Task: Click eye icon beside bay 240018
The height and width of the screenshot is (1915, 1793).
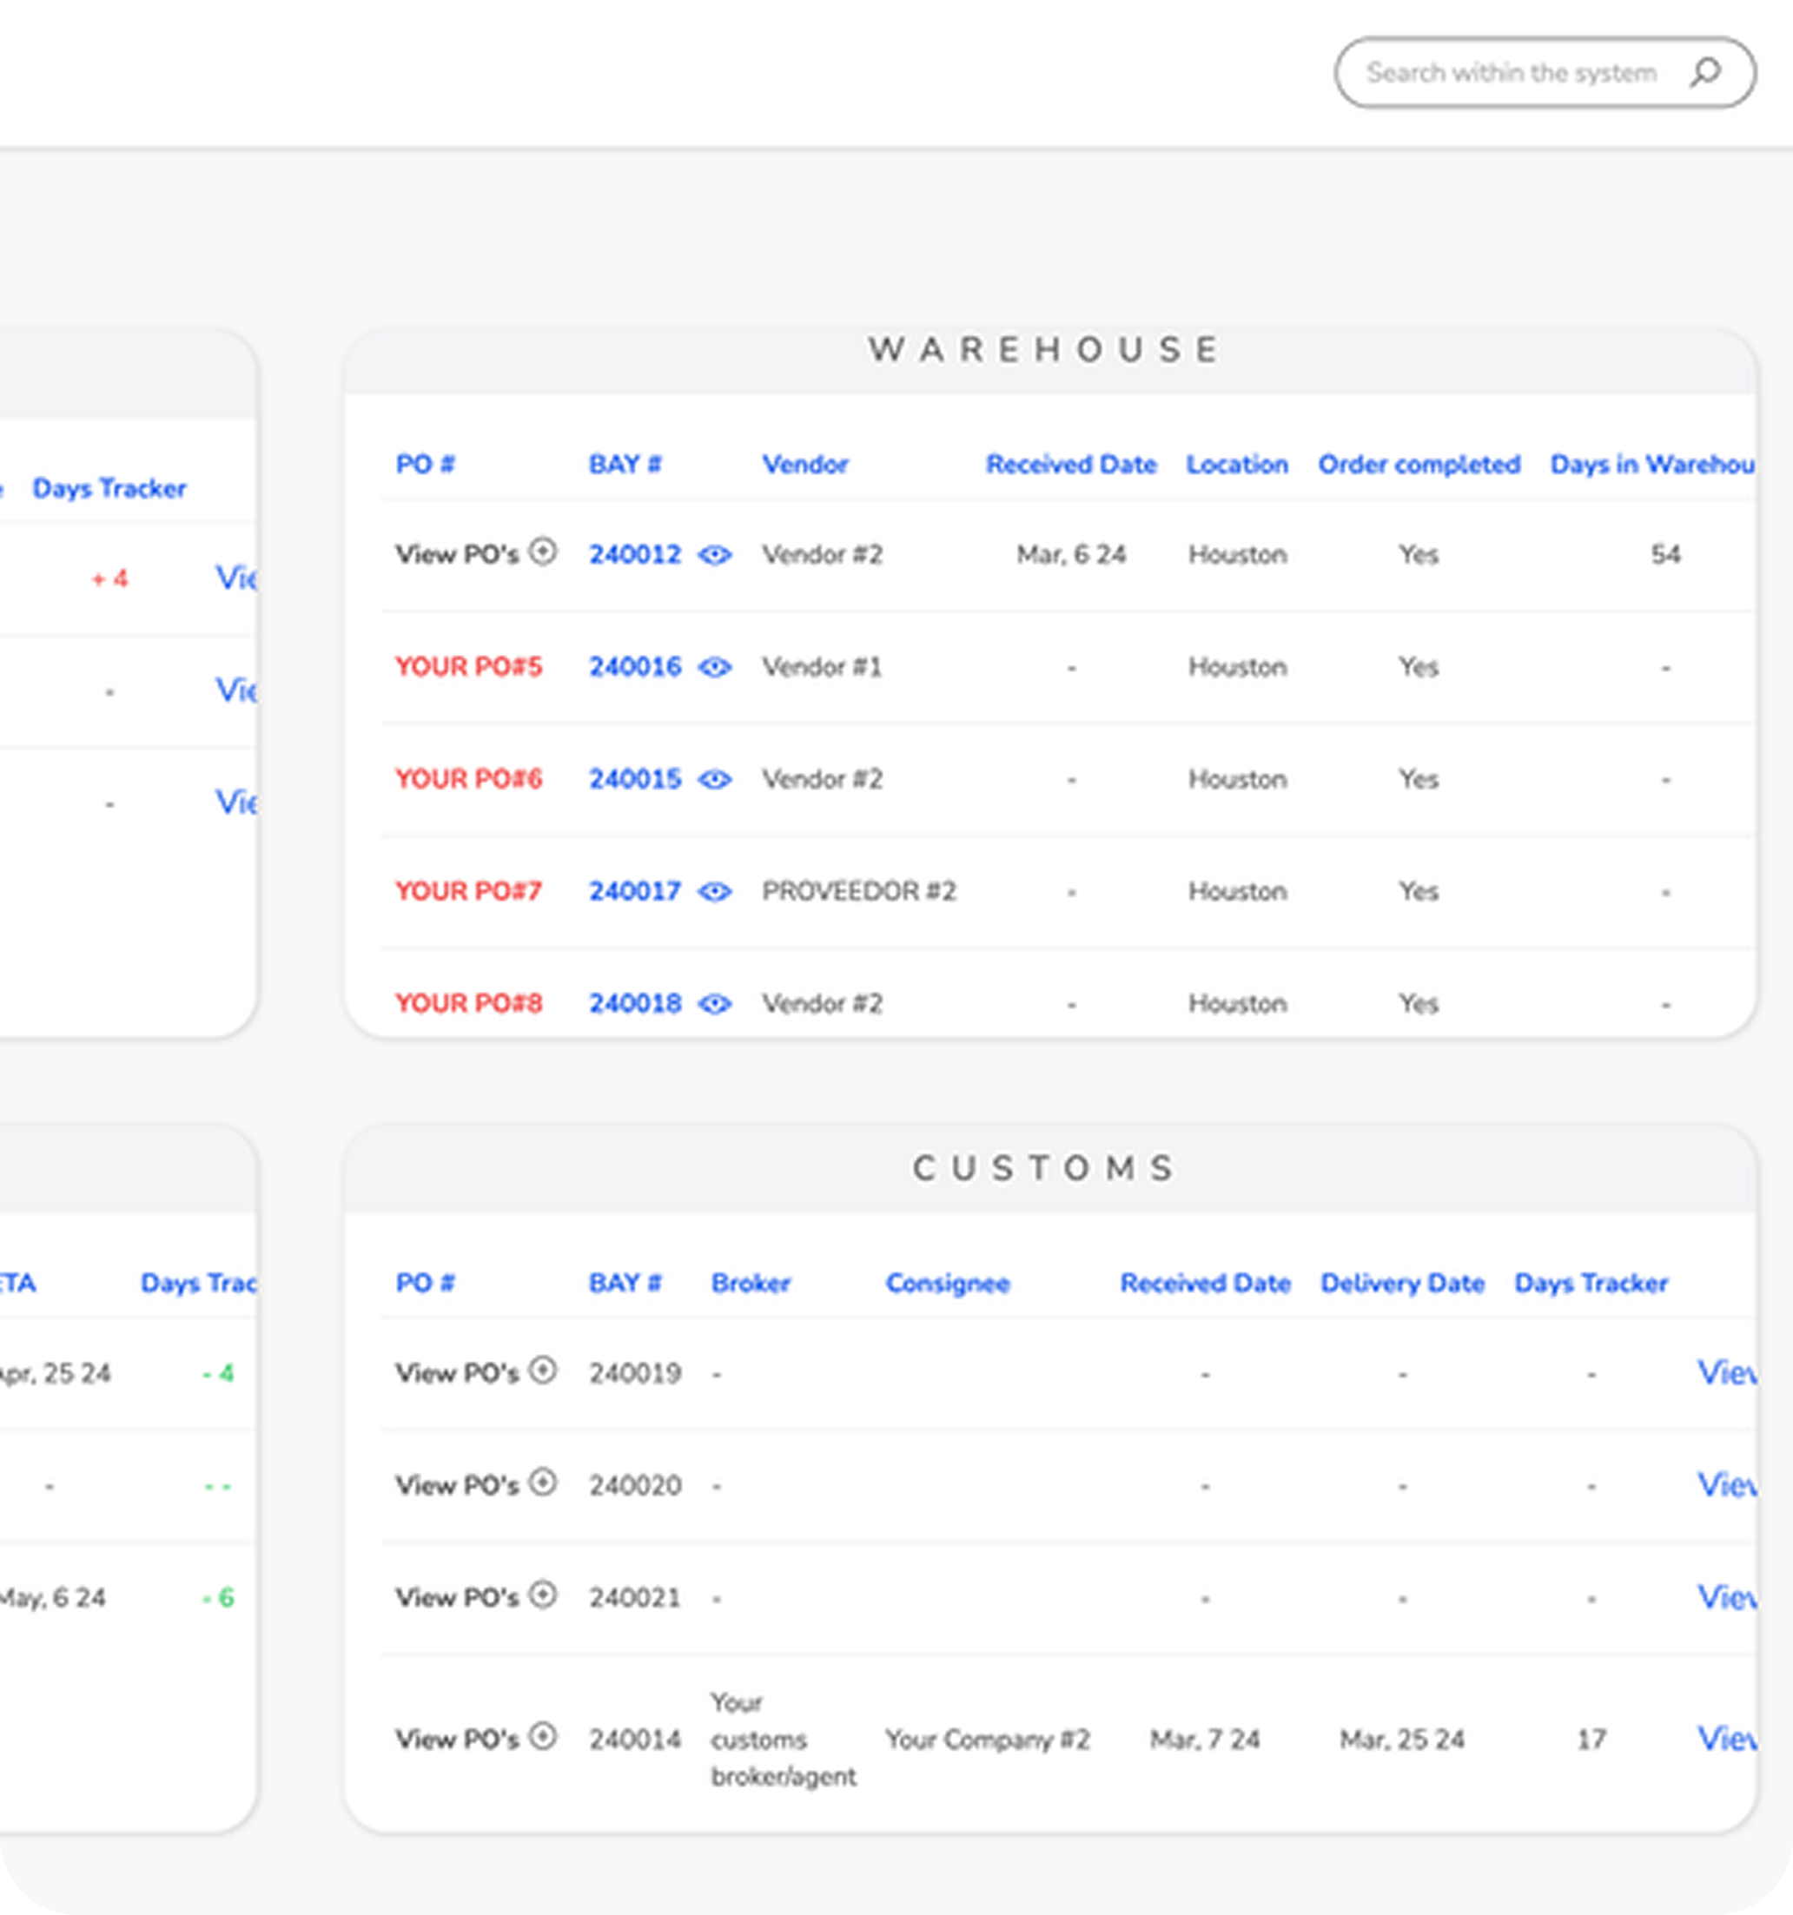Action: [714, 1004]
